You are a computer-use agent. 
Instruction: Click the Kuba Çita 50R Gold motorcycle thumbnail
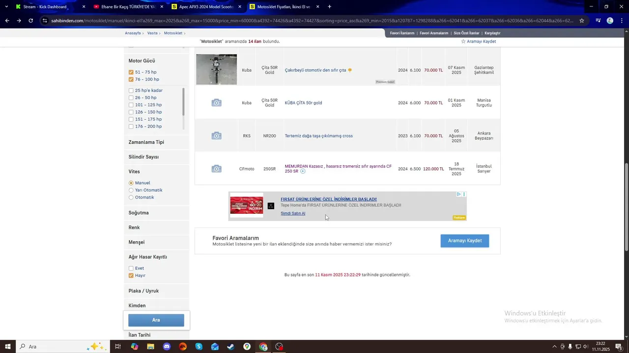click(216, 69)
